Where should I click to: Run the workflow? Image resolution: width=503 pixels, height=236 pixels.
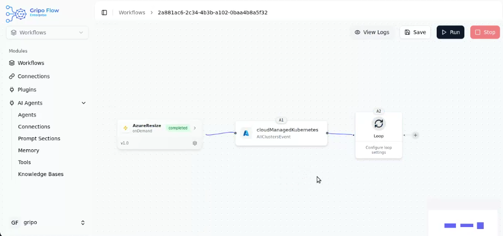450,32
